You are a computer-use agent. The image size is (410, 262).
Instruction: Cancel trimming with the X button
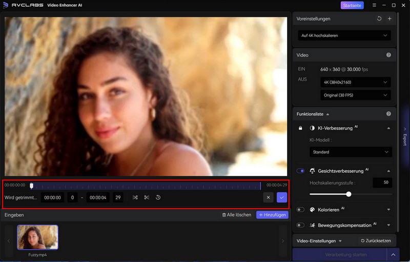pos(268,197)
